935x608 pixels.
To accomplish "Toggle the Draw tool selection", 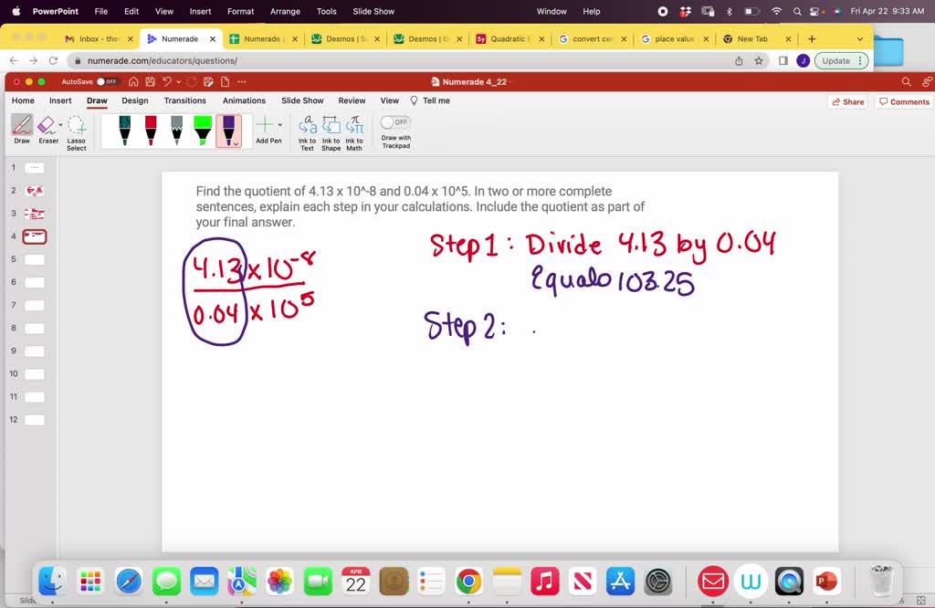I will (x=23, y=128).
